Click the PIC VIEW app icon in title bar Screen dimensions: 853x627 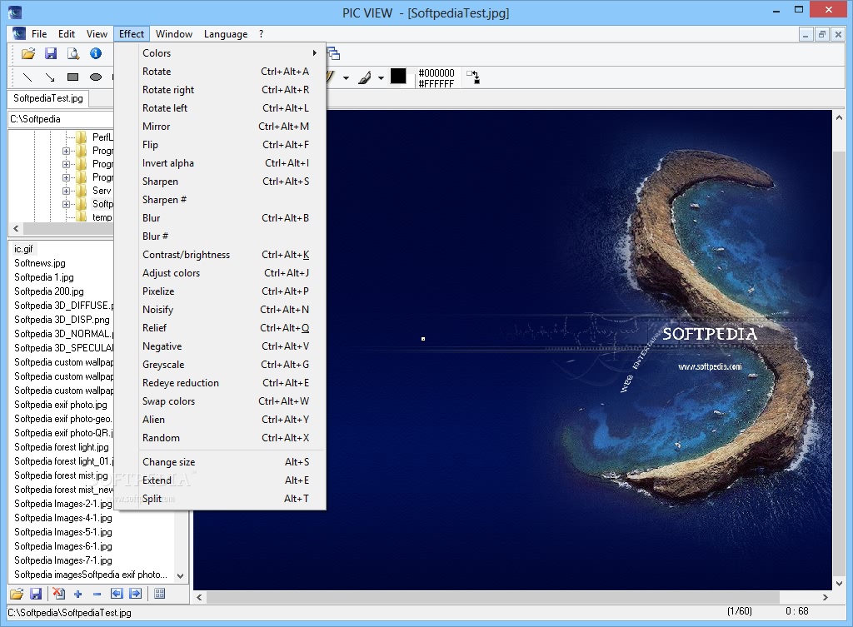tap(15, 12)
